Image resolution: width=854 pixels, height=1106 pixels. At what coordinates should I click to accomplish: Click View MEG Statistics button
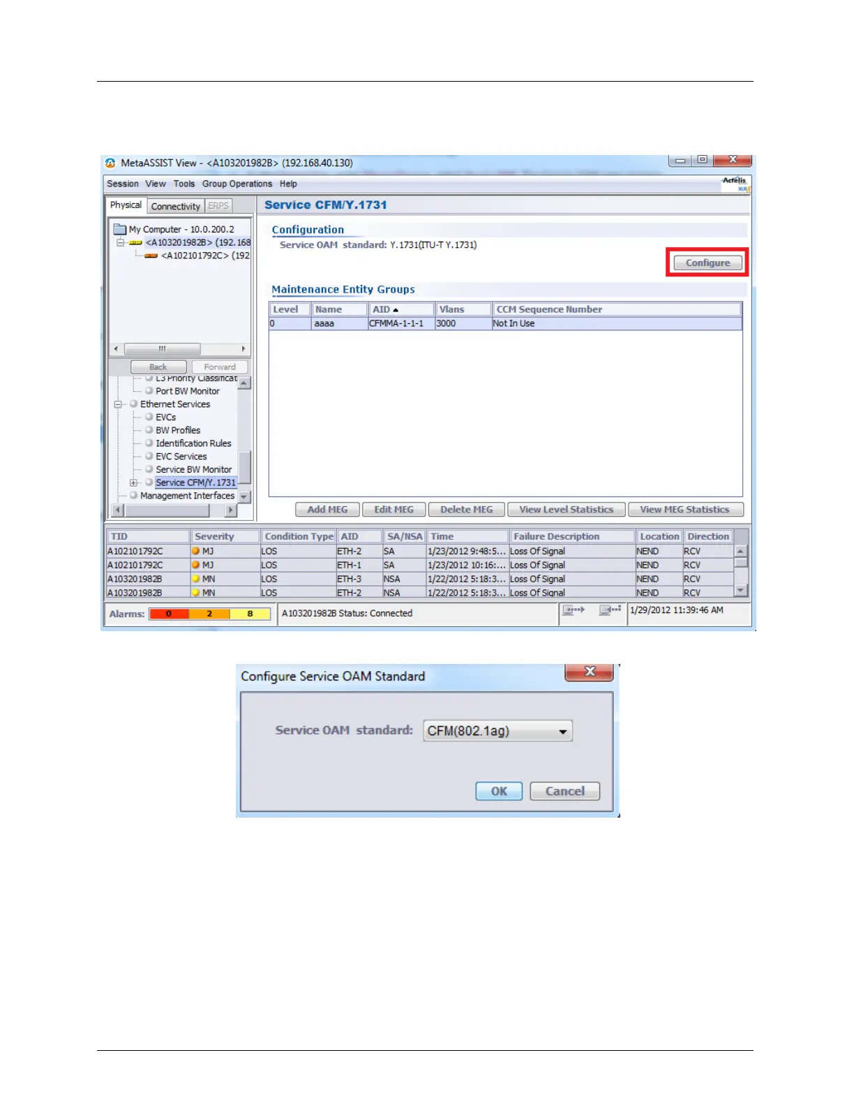(x=685, y=510)
